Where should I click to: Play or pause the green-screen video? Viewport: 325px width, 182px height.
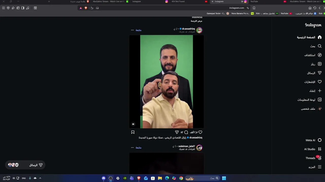[166, 82]
